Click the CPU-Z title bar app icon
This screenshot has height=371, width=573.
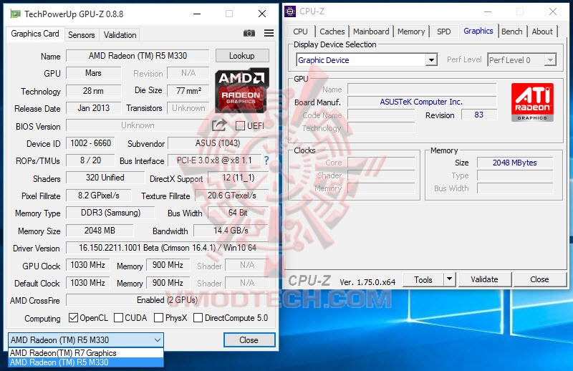click(290, 11)
